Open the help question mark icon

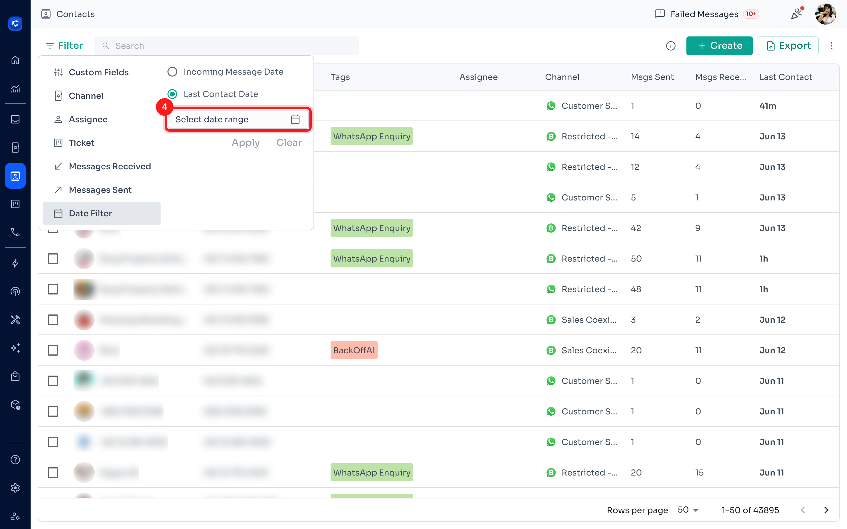coord(15,460)
